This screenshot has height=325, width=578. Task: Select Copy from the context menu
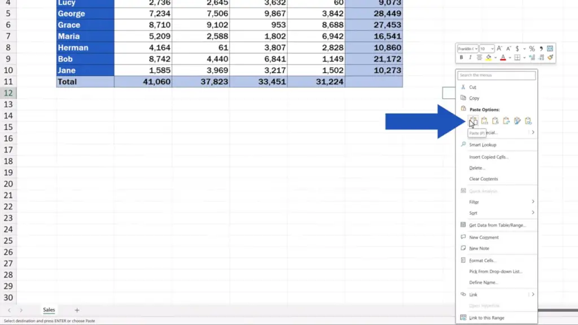474,98
